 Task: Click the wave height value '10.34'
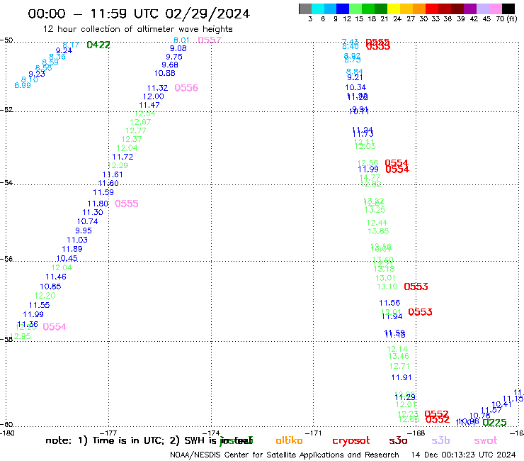355,87
